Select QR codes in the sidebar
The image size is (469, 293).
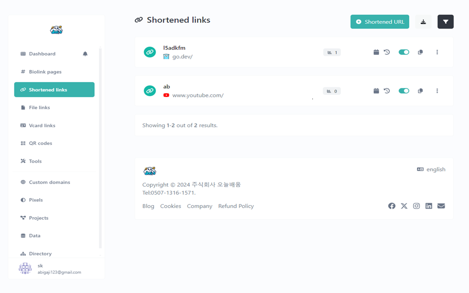click(41, 143)
